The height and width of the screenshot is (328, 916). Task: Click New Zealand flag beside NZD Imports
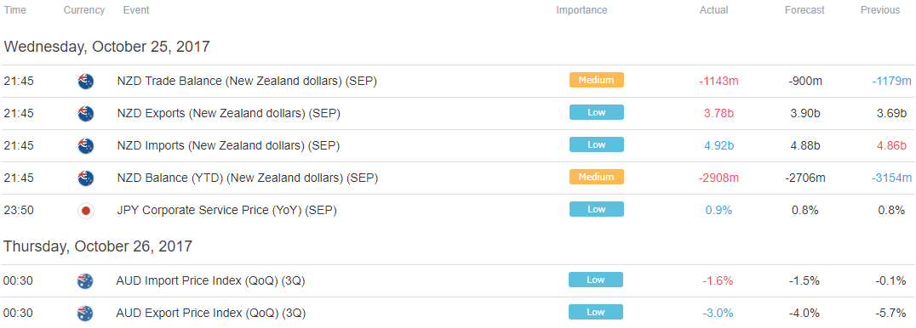86,146
